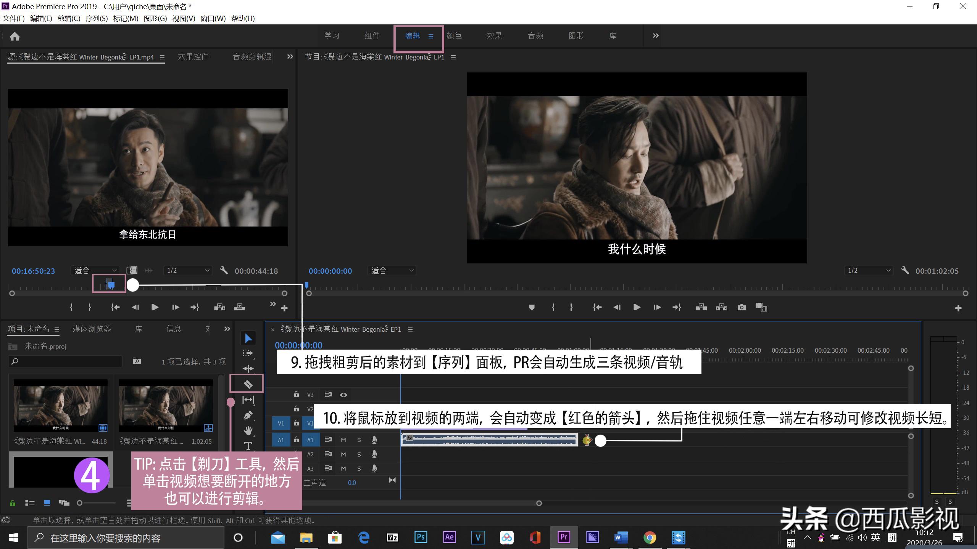Mute the A2 audio track
This screenshot has width=977, height=549.
point(343,454)
